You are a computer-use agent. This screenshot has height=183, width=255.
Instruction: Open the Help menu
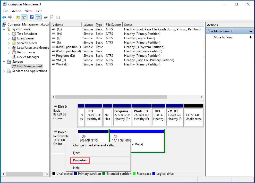coord(39,11)
